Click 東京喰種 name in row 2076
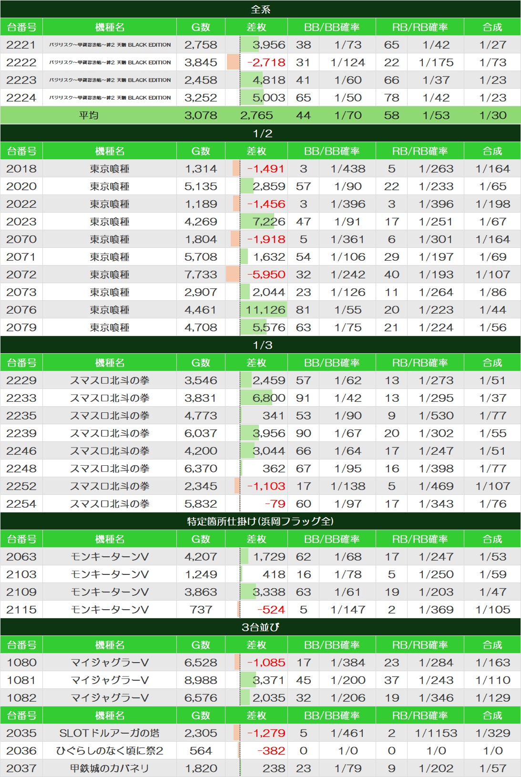The height and width of the screenshot is (777, 521). click(110, 310)
